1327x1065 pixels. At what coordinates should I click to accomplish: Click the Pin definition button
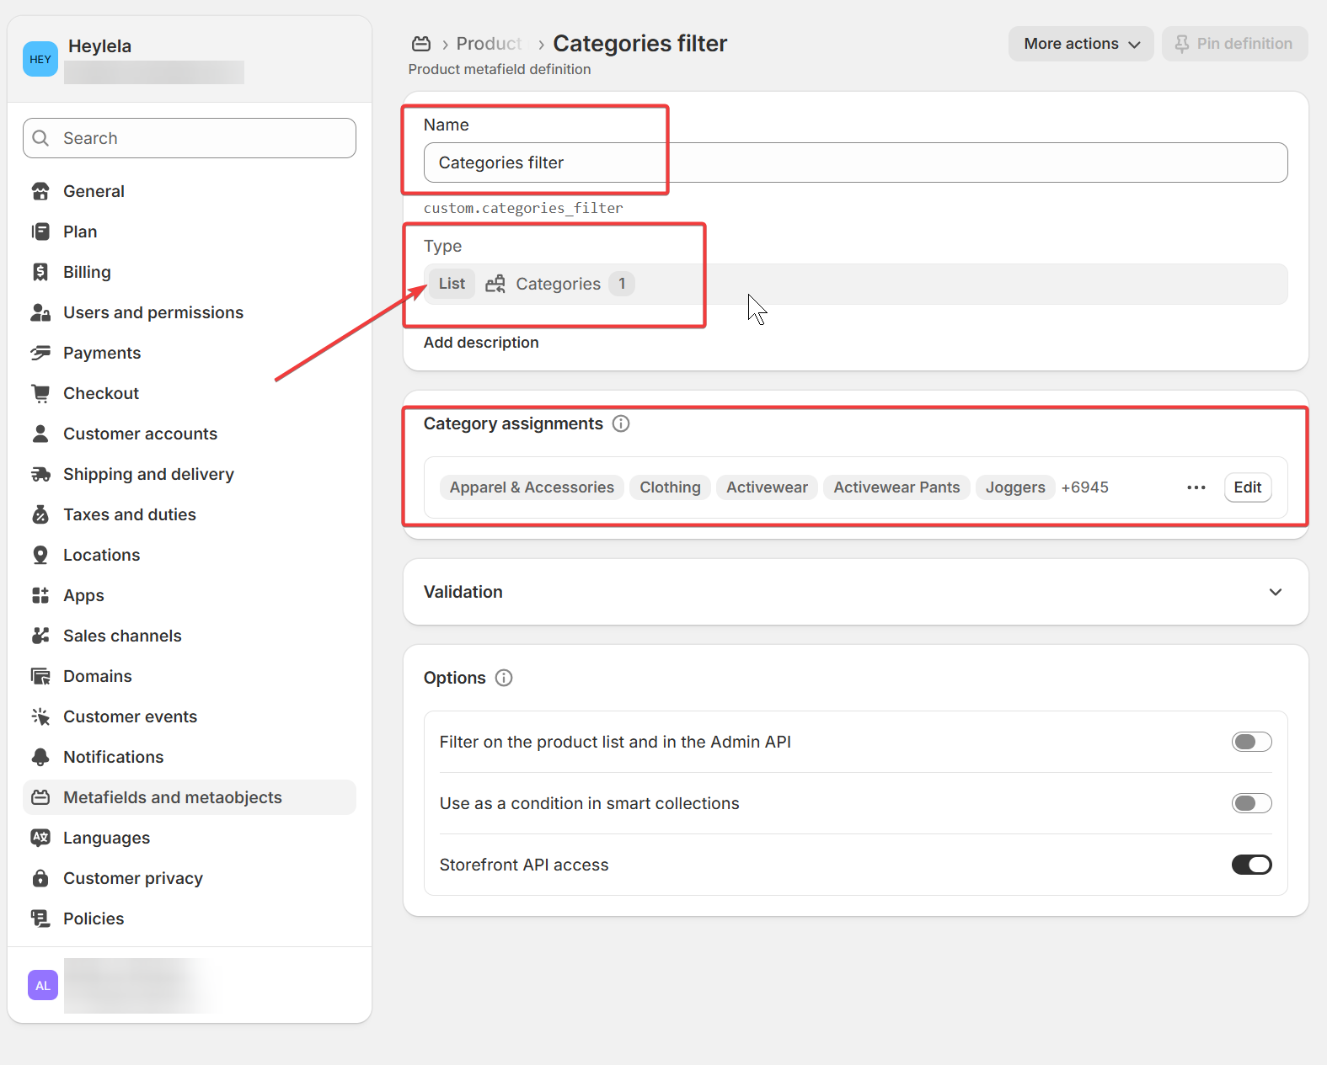tap(1234, 44)
